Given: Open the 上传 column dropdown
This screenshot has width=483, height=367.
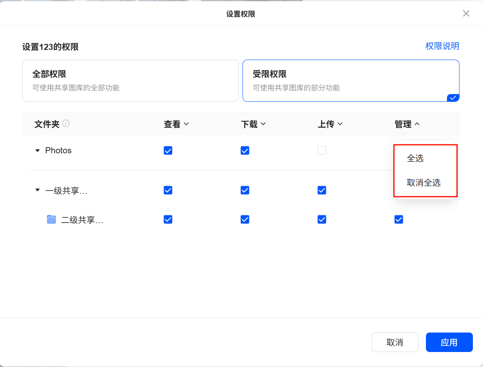Looking at the screenshot, I should point(330,124).
